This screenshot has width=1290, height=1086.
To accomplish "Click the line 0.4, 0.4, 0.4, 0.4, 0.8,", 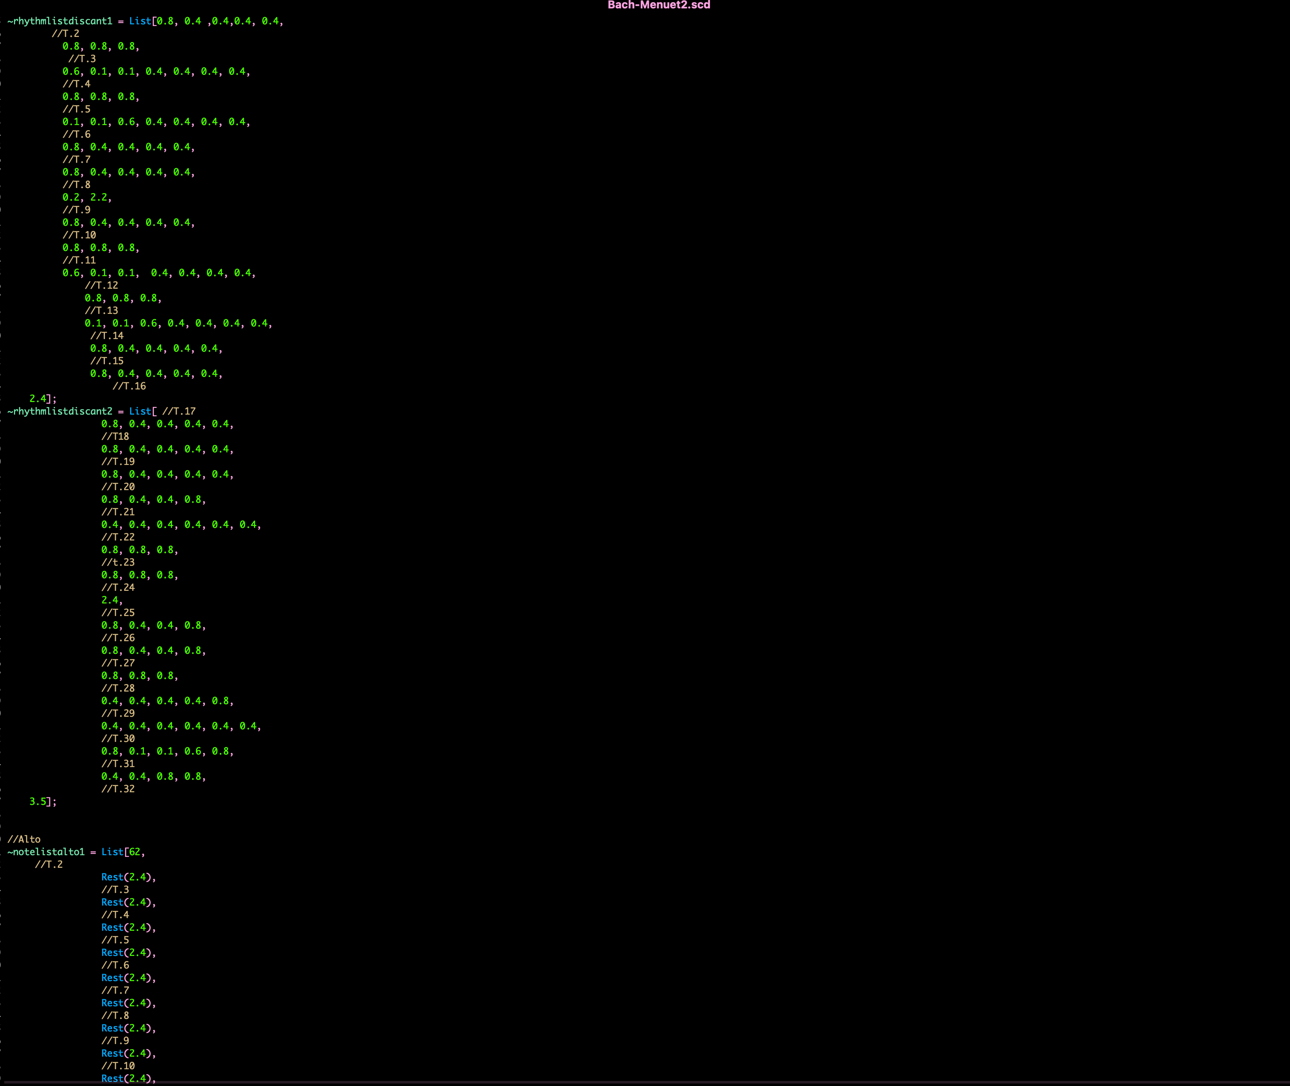I will pos(167,701).
